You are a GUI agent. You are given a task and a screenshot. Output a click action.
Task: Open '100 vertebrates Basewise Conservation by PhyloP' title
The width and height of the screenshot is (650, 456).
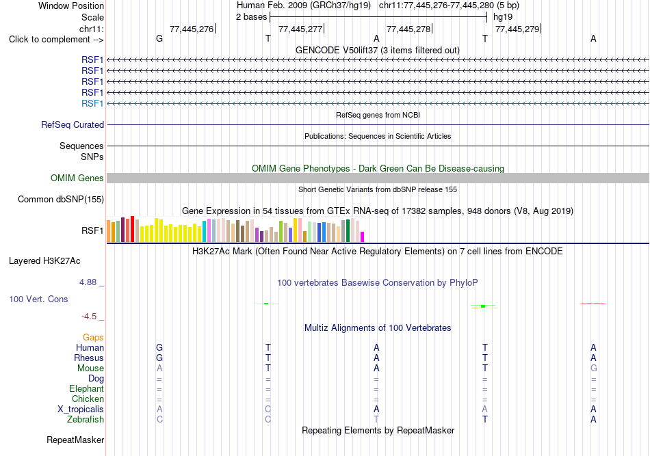click(378, 283)
